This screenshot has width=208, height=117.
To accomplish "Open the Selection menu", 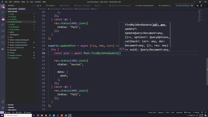I will click(x=17, y=2).
